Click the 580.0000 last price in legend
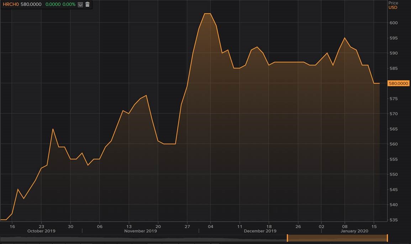 click(x=31, y=4)
